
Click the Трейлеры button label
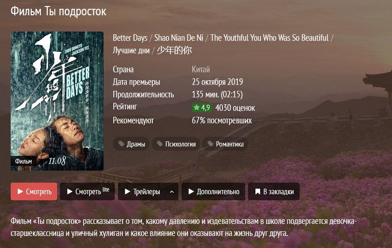pyautogui.click(x=146, y=191)
